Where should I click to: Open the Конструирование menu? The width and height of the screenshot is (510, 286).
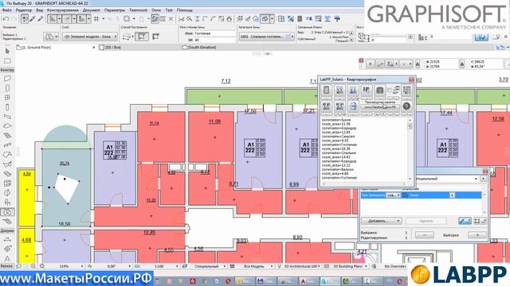(x=62, y=10)
